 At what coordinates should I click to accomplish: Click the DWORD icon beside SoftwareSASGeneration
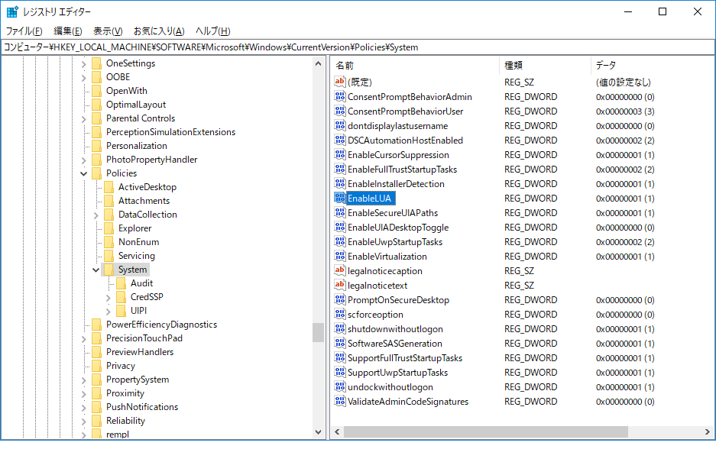(x=340, y=343)
